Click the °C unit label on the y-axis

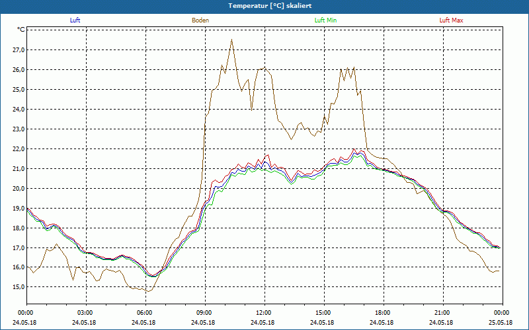point(21,30)
